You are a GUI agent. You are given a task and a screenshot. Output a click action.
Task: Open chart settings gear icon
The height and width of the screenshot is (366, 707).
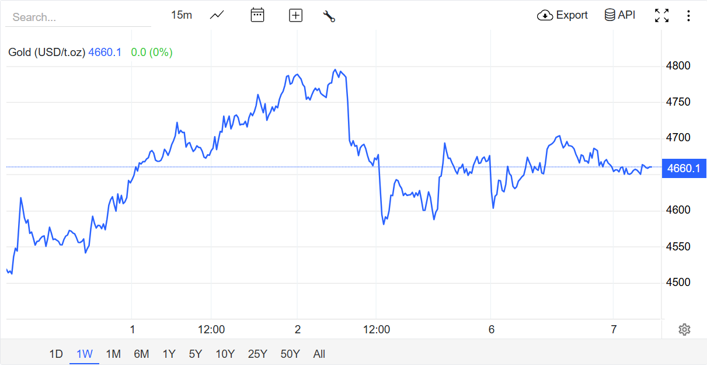click(684, 330)
